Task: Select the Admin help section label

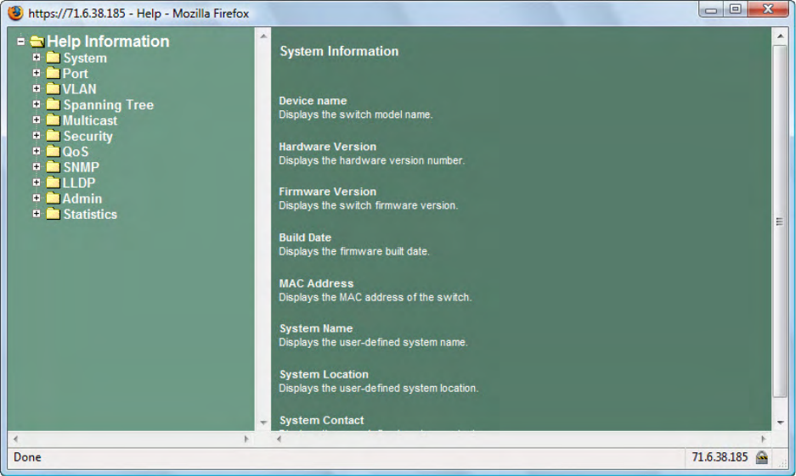Action: tap(82, 199)
